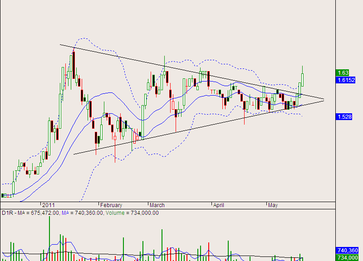Viewport: 363px width, 261px height.
Task: Click the green 1.63 last price label
Action: 343,72
